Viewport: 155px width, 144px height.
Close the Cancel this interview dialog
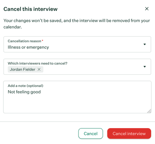click(147, 9)
